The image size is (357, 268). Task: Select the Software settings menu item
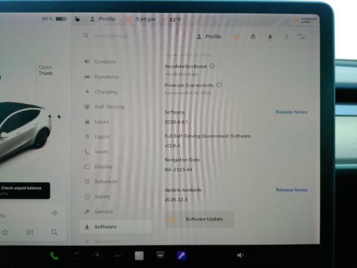point(115,227)
